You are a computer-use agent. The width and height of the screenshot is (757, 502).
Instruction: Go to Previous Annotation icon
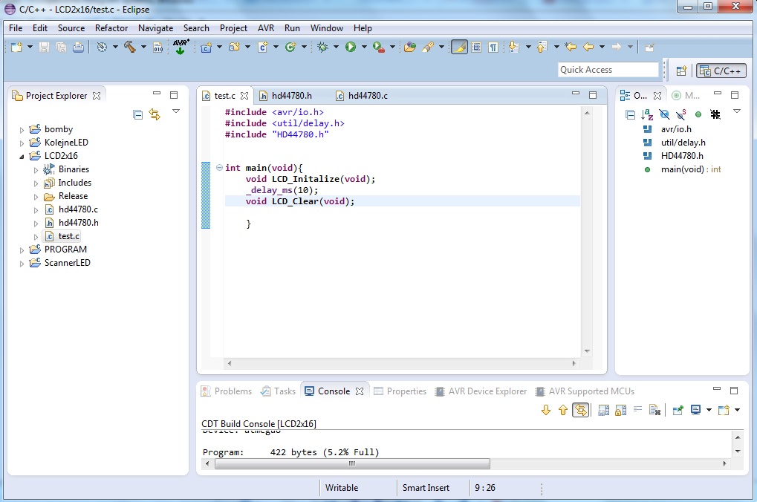[x=542, y=47]
